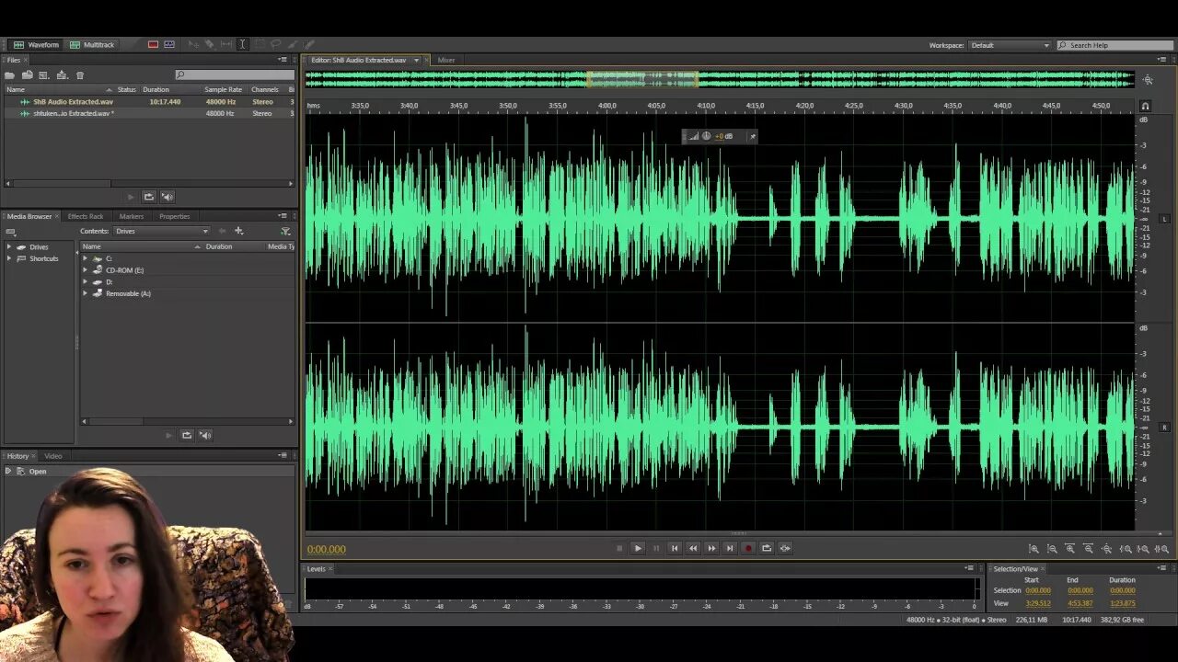
Task: Click the Play transport button
Action: point(638,548)
